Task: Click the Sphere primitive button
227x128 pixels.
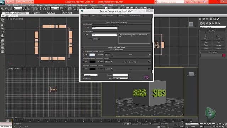Action: pyautogui.click(x=206, y=39)
